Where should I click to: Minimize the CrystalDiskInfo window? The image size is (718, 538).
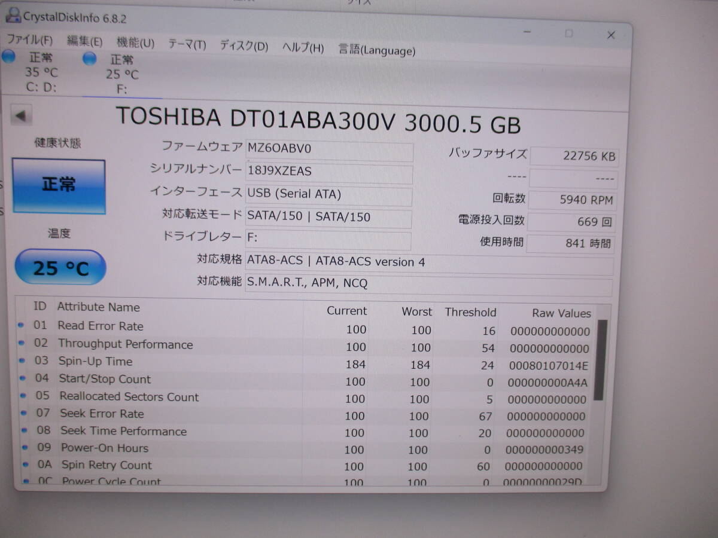pyautogui.click(x=527, y=31)
